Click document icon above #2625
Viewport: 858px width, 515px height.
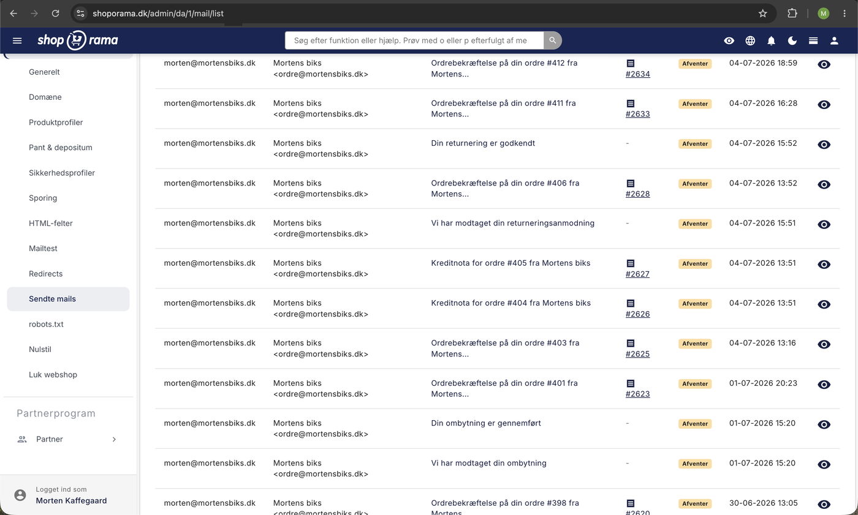pos(631,343)
